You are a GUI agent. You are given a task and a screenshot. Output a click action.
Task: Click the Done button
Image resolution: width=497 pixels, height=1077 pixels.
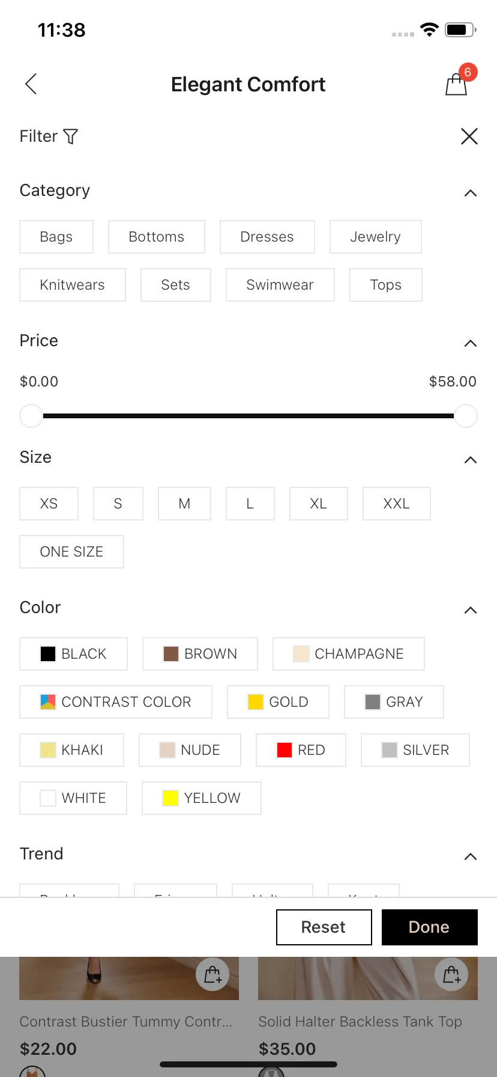[x=430, y=927]
